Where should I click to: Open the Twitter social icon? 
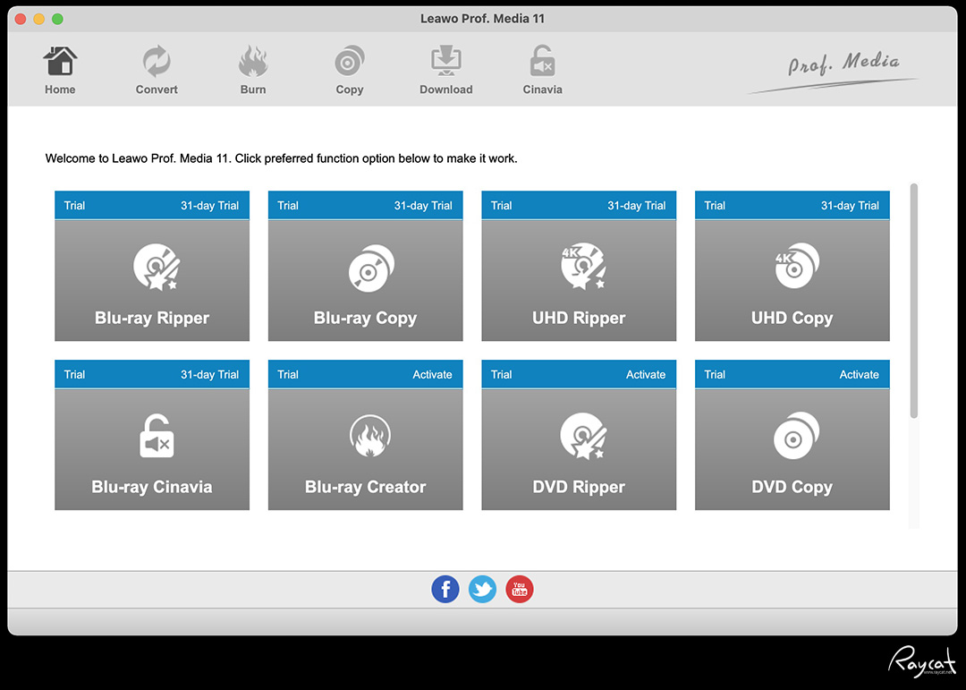482,590
